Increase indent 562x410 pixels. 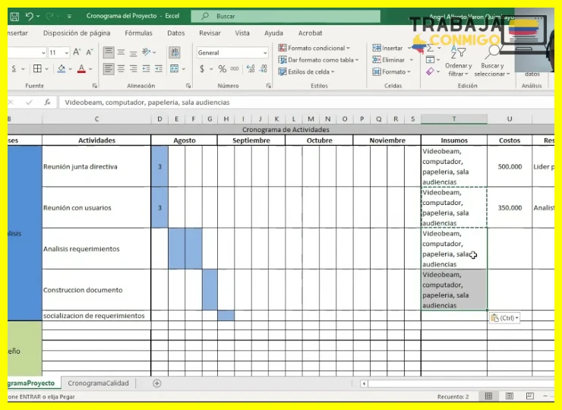click(159, 68)
